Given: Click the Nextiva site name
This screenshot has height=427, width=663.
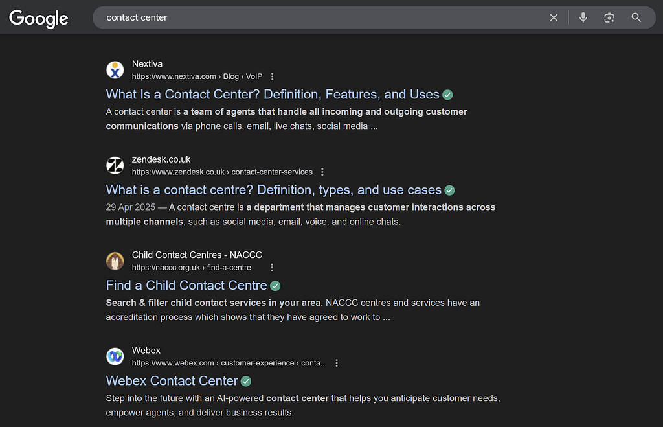Looking at the screenshot, I should 147,64.
